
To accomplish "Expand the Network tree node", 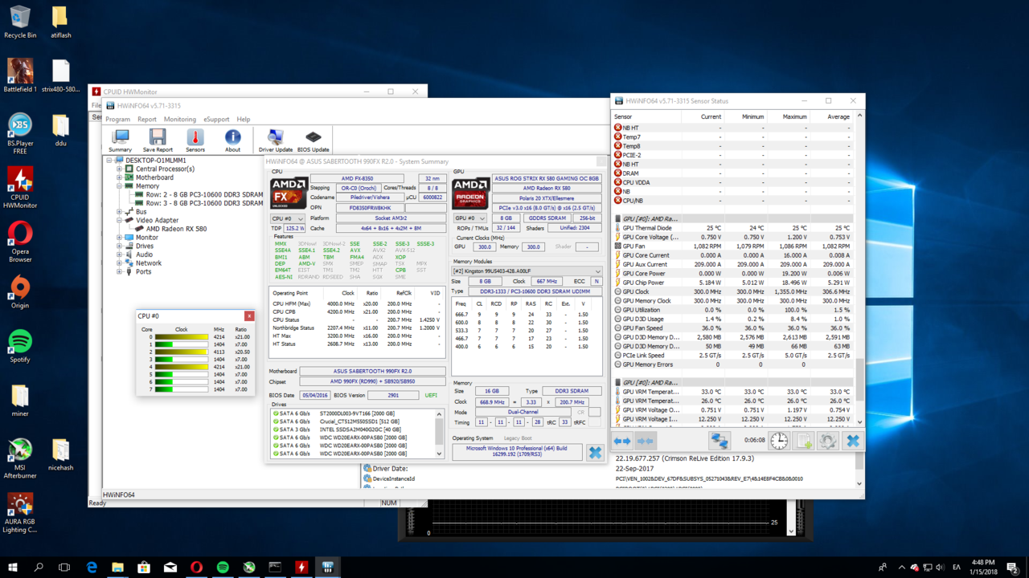I will pos(119,263).
